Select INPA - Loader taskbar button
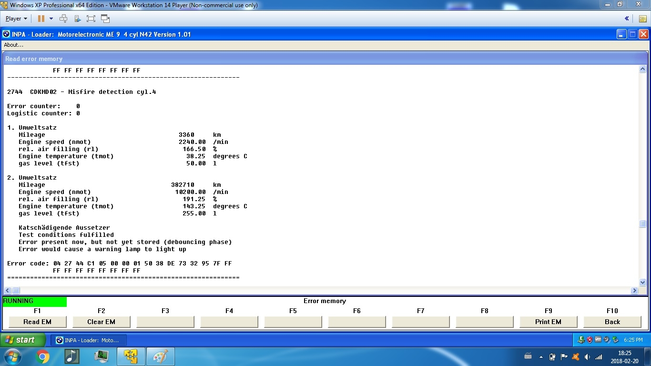Image resolution: width=651 pixels, height=366 pixels. pos(88,340)
